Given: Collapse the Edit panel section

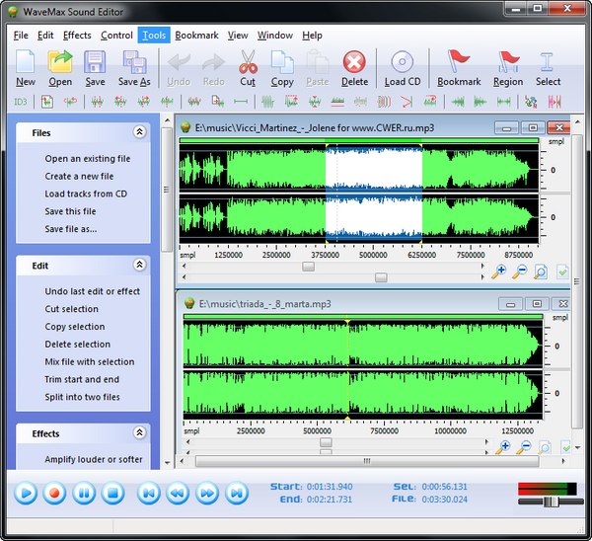Looking at the screenshot, I should coord(139,266).
